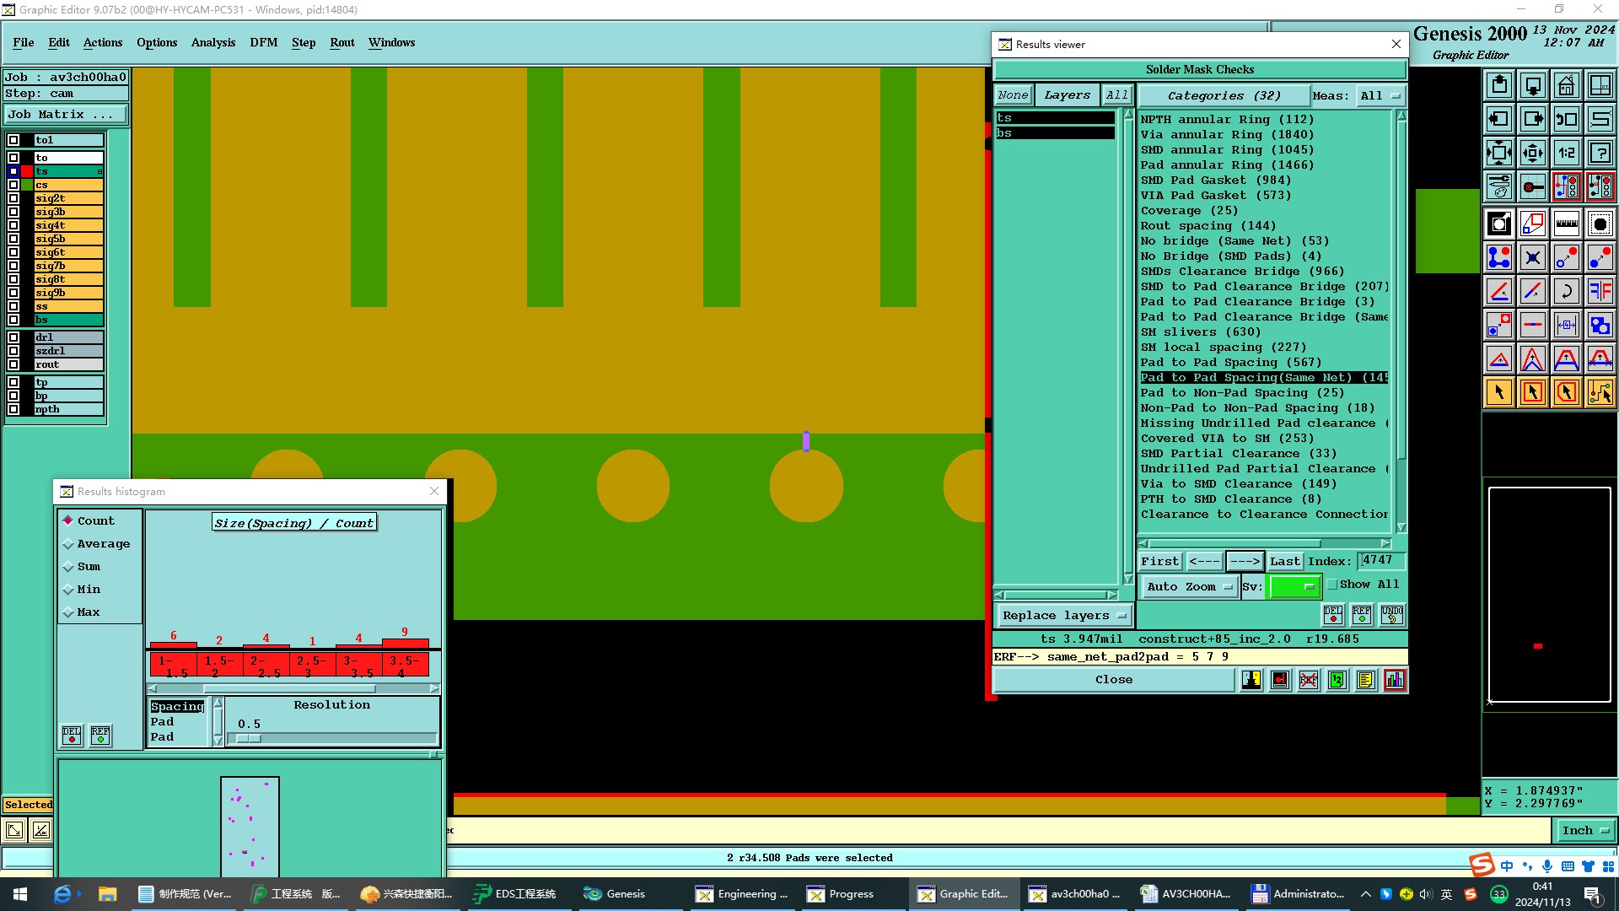The height and width of the screenshot is (911, 1619).
Task: Click the Last button in Results viewer
Action: click(x=1284, y=562)
